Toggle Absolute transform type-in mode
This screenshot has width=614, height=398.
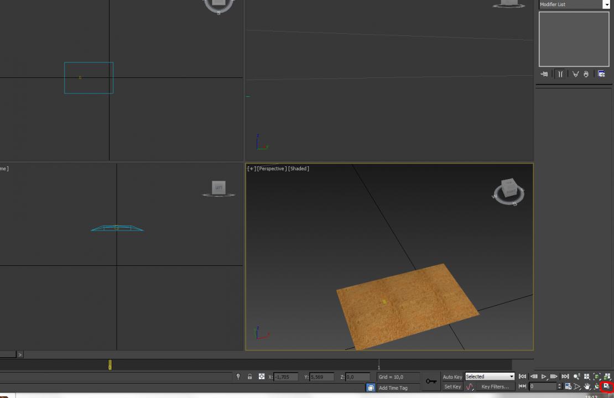click(262, 377)
